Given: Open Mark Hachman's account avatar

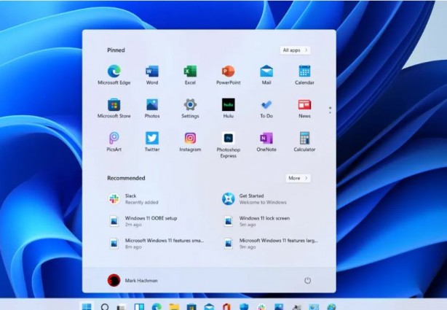Looking at the screenshot, I should point(114,280).
